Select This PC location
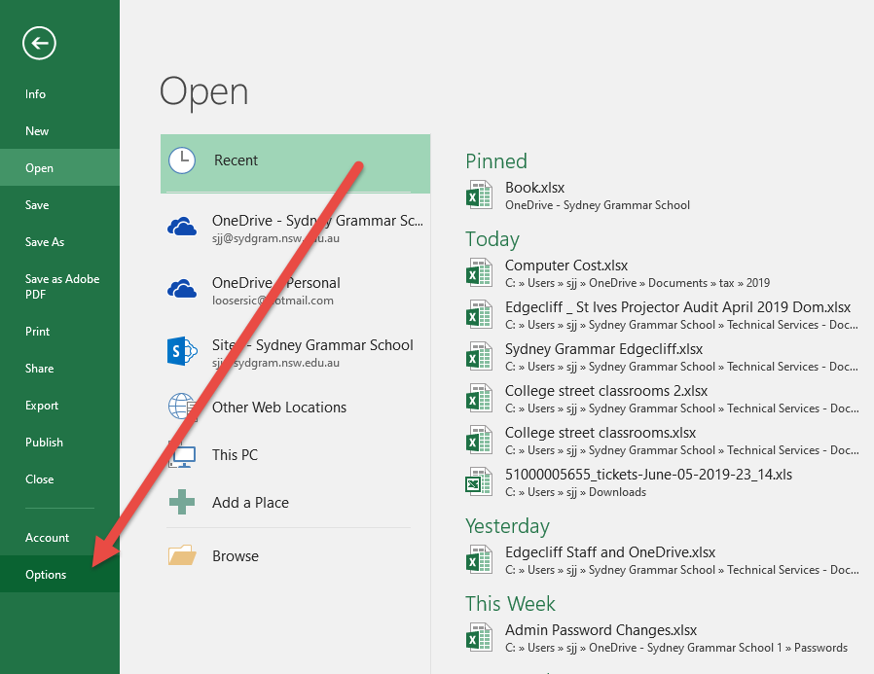This screenshot has height=674, width=874. click(x=296, y=455)
